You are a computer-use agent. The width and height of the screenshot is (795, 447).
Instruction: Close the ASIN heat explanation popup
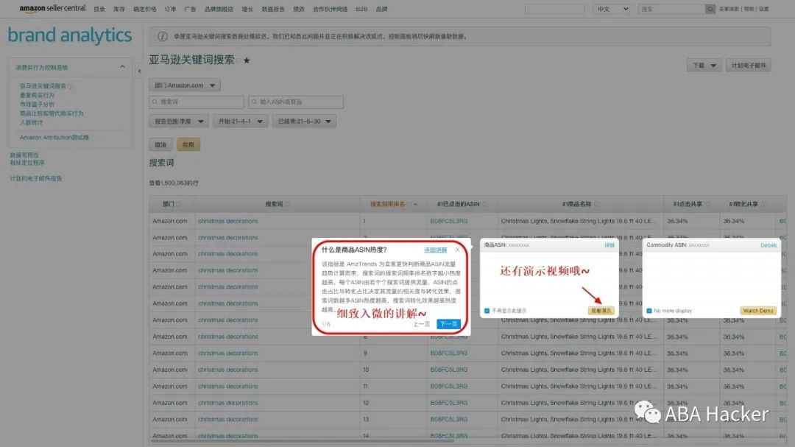tap(457, 250)
